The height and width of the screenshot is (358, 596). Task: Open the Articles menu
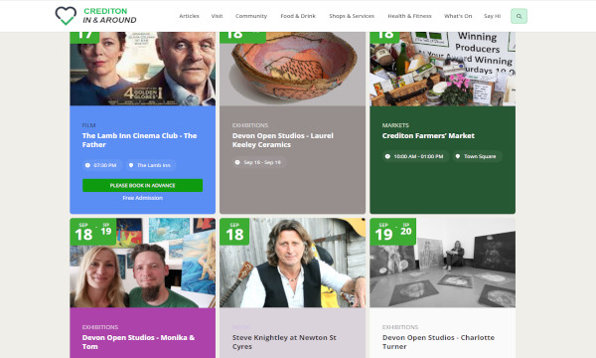pos(189,16)
